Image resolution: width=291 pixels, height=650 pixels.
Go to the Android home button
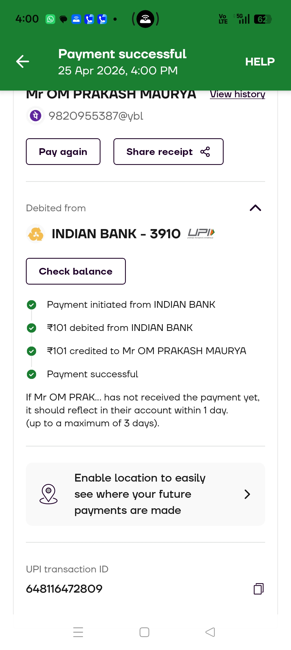(x=144, y=632)
